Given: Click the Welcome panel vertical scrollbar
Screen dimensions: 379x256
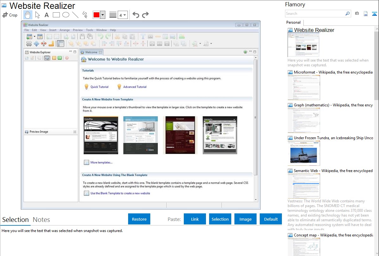Looking at the screenshot, I should coord(256,117).
